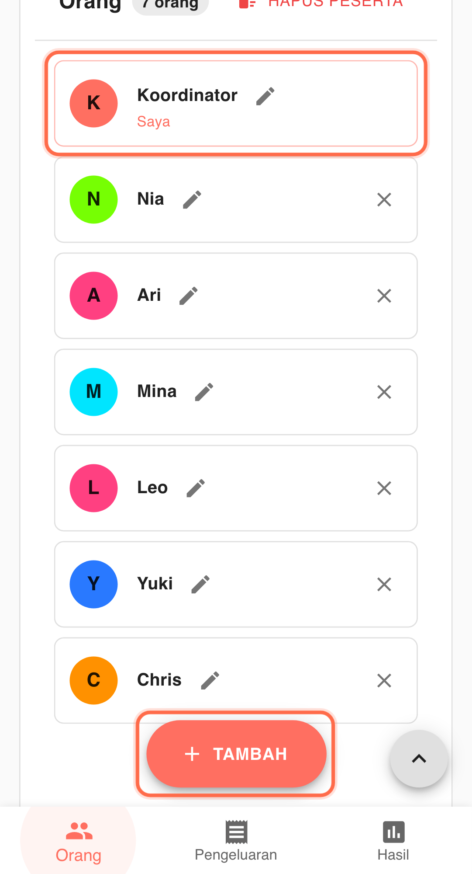Click HAPUS PESERTA delete link
This screenshot has width=472, height=874.
coord(321,3)
